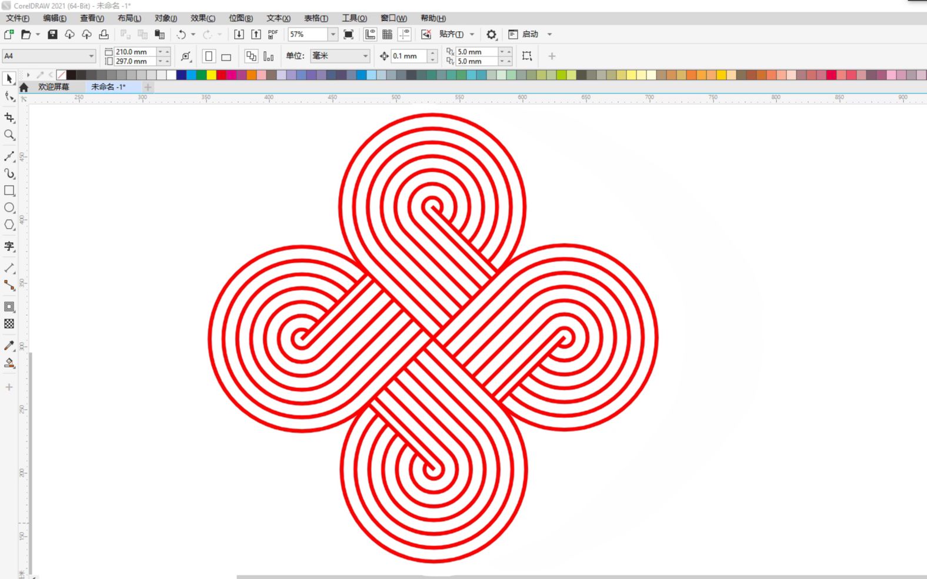The image size is (927, 579).
Task: Toggle apply layout to all pages
Action: 251,56
